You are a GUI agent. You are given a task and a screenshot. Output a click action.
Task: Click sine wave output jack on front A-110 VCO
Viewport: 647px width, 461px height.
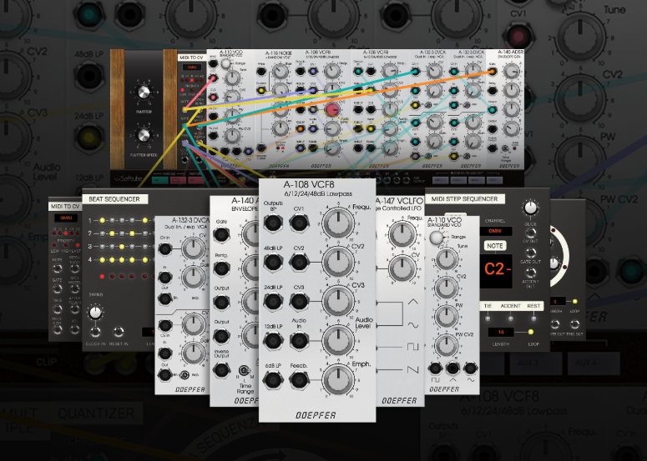pos(470,368)
